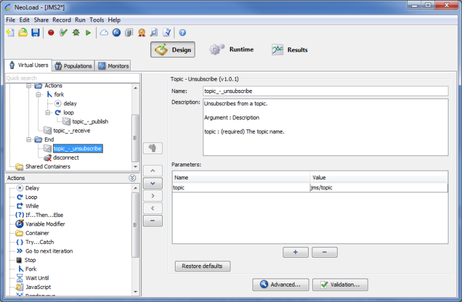Click the jms/topic value cell
462x302 pixels.
[x=379, y=187]
